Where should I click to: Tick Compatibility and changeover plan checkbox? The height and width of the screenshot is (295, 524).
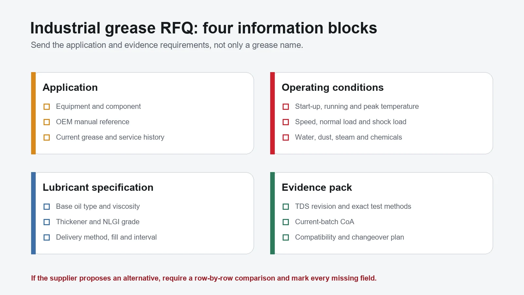(x=286, y=238)
